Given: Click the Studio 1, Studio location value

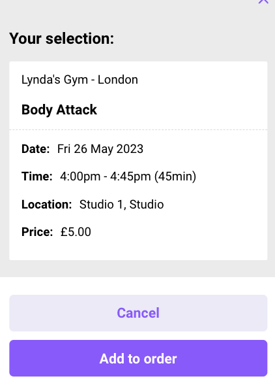Looking at the screenshot, I should click(121, 205).
